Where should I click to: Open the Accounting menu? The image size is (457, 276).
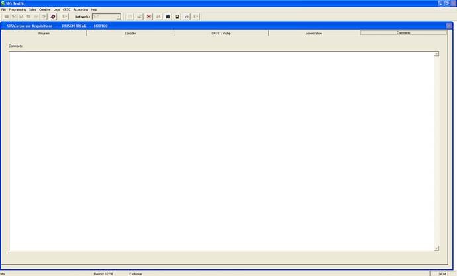pos(80,9)
